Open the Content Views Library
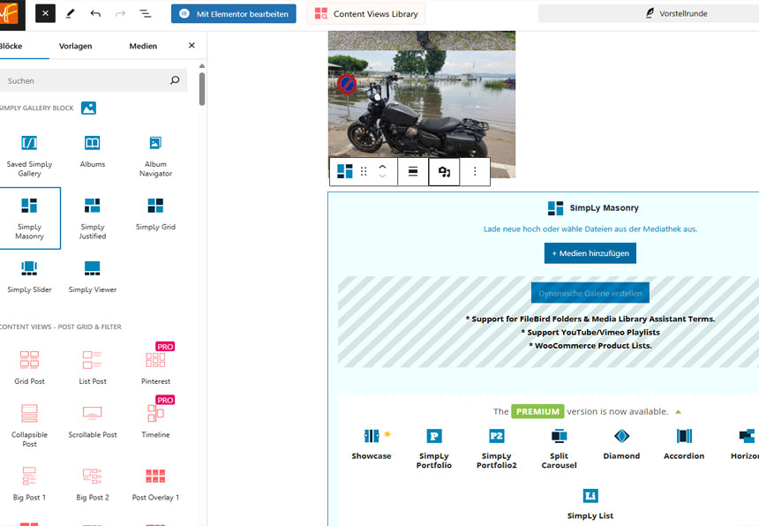The width and height of the screenshot is (759, 526). click(366, 14)
